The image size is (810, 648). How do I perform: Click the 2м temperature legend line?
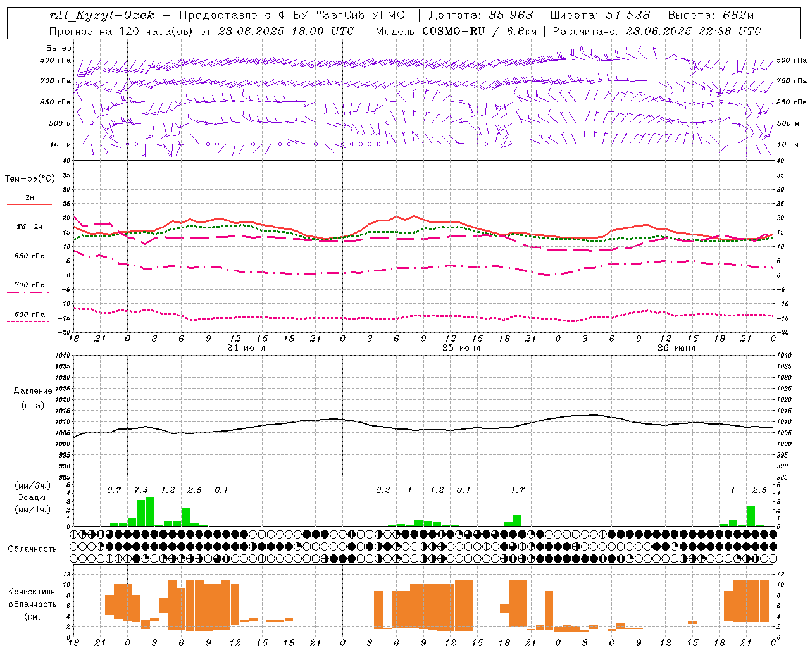click(29, 204)
